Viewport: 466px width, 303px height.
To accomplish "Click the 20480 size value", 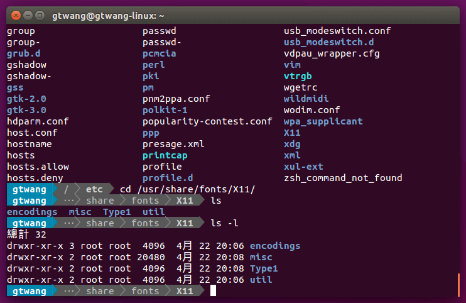I will pos(151,257).
